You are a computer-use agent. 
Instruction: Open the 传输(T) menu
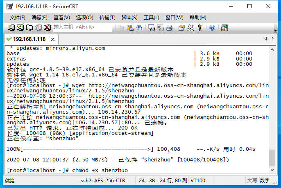coord(107,18)
